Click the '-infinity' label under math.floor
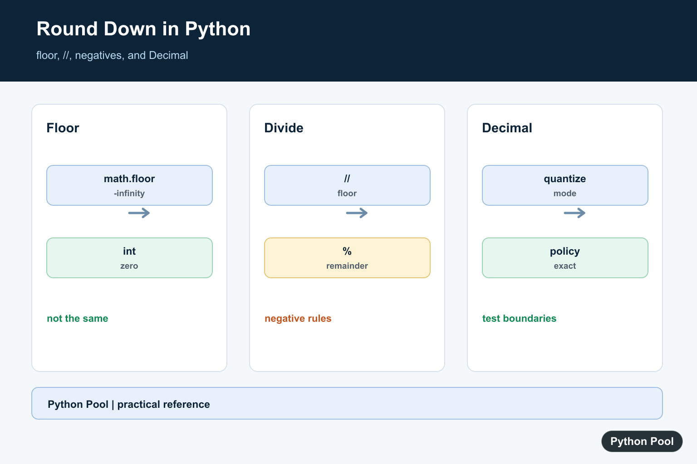Screen dimensions: 697x464 [129, 193]
